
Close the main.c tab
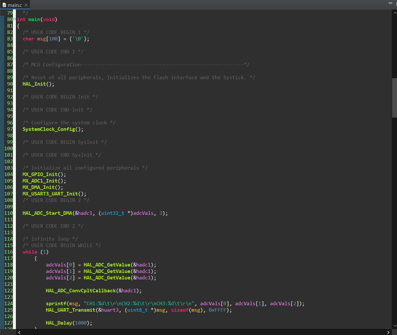26,5
